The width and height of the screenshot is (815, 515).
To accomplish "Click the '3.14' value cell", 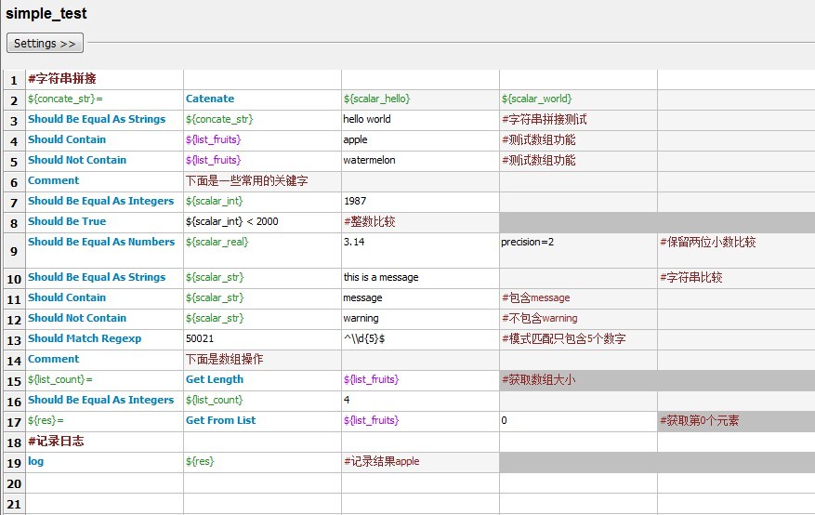I will click(420, 250).
